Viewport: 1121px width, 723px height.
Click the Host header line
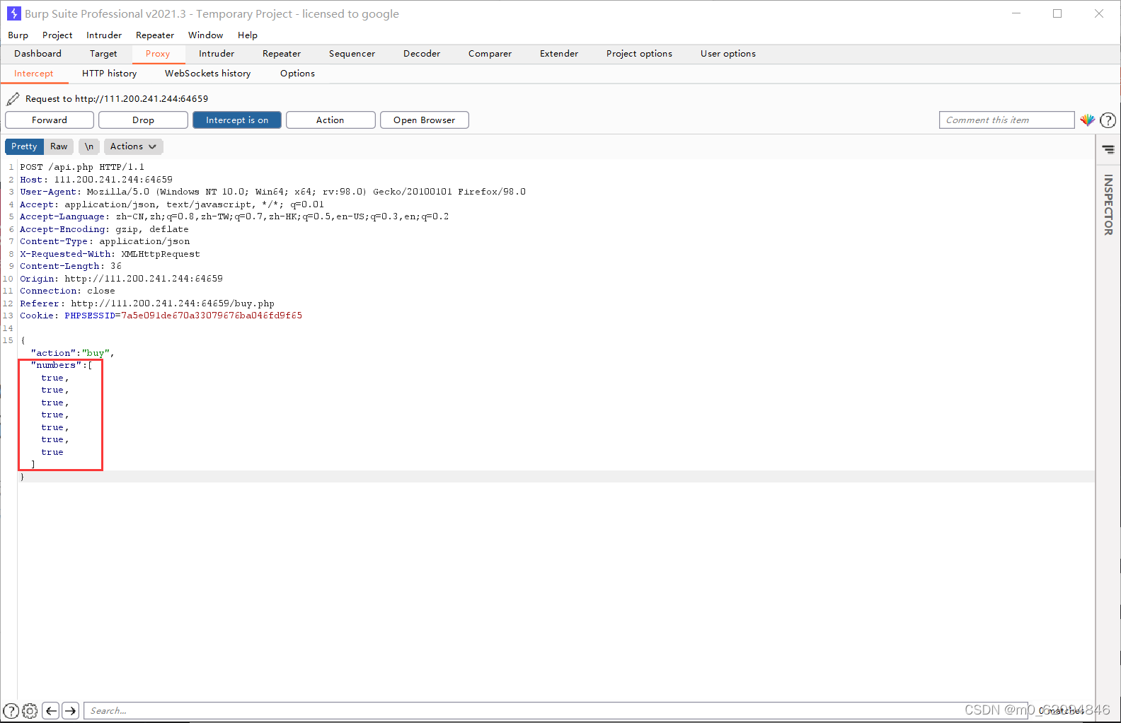pyautogui.click(x=96, y=180)
